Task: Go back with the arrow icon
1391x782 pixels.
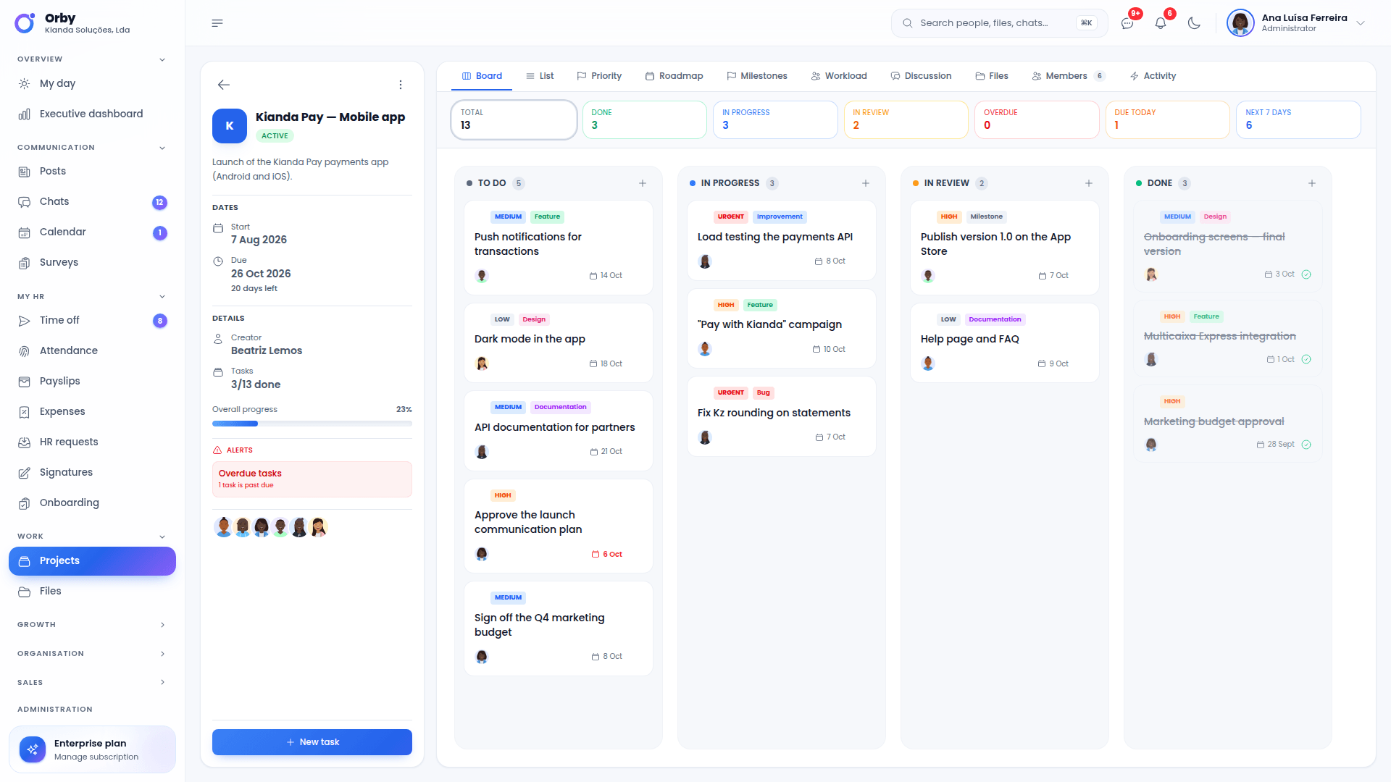Action: point(224,85)
